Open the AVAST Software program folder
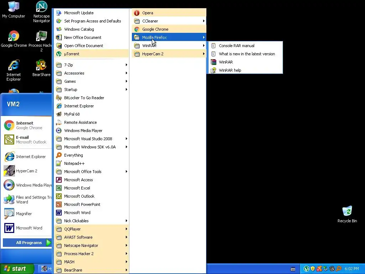This screenshot has width=365, height=274. click(92, 237)
